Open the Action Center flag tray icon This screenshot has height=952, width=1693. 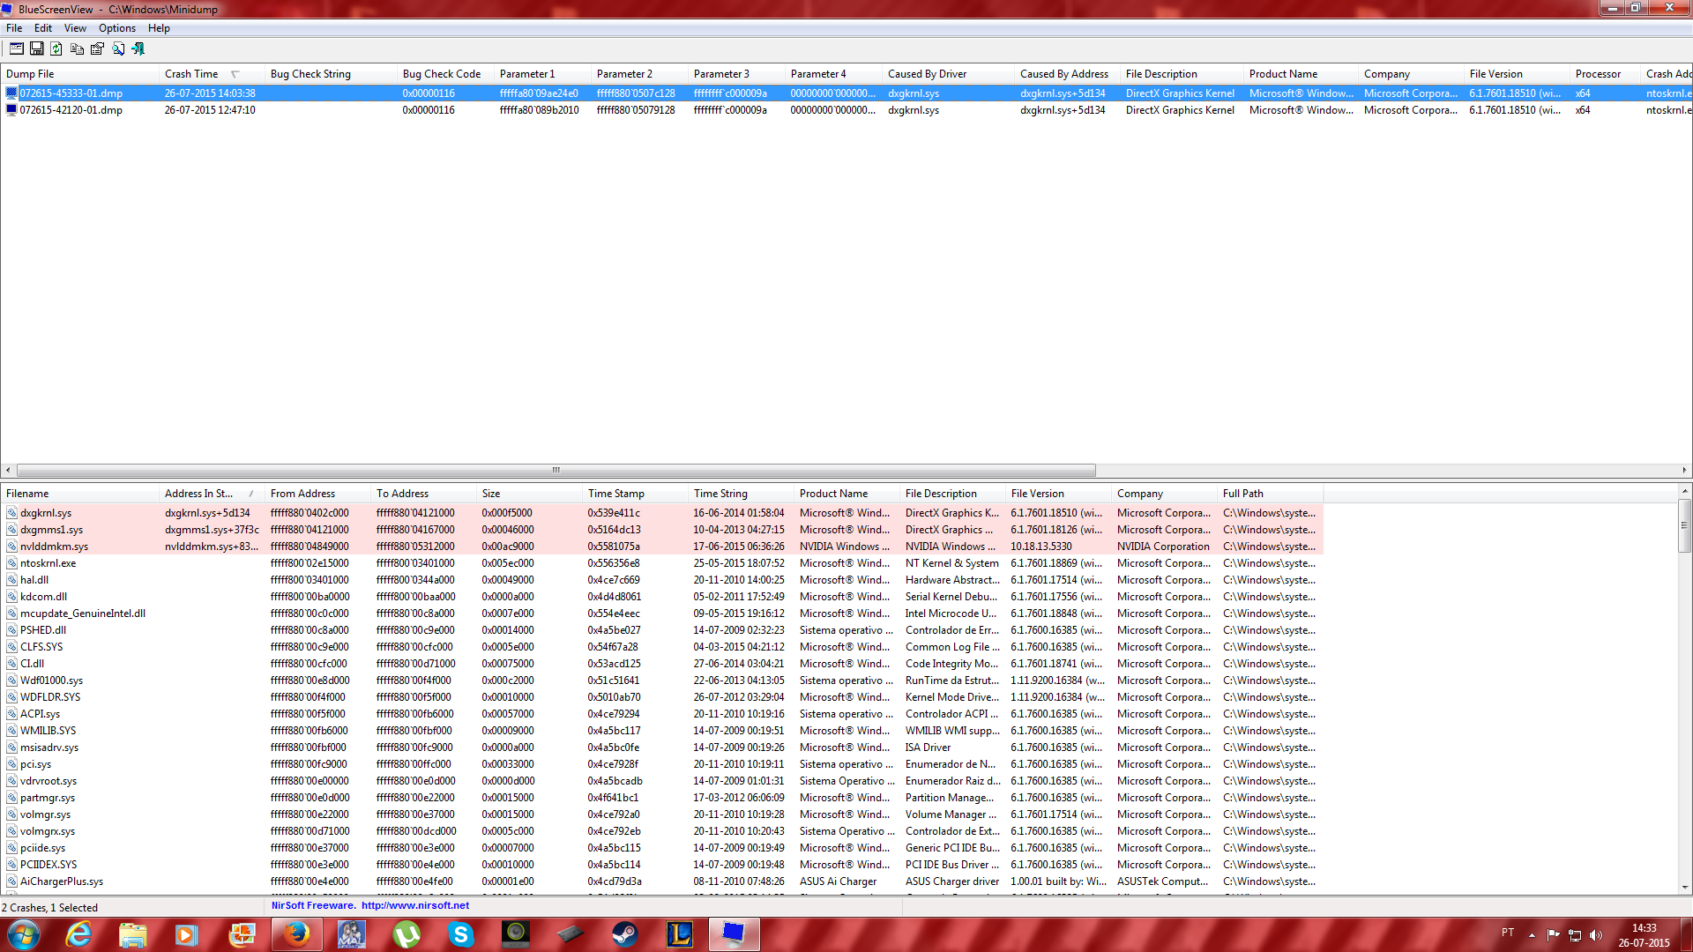point(1553,935)
